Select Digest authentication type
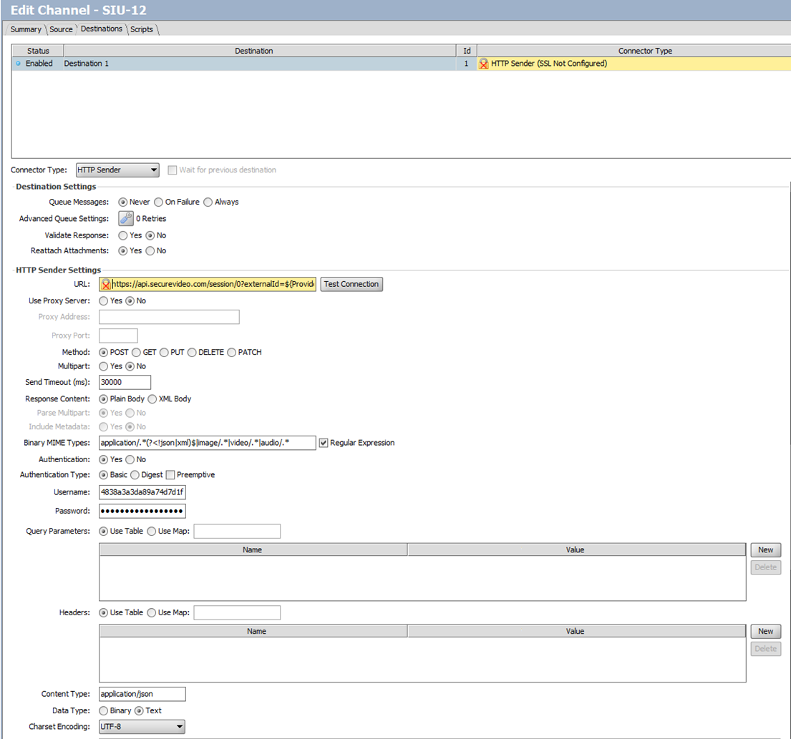Image resolution: width=791 pixels, height=739 pixels. point(135,474)
